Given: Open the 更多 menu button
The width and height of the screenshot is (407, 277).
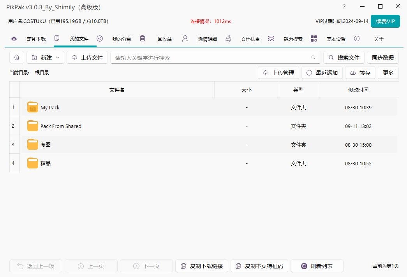Looking at the screenshot, I should (x=388, y=73).
